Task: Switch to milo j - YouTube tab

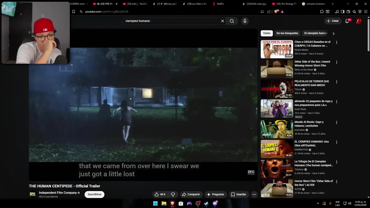Action: point(135,4)
